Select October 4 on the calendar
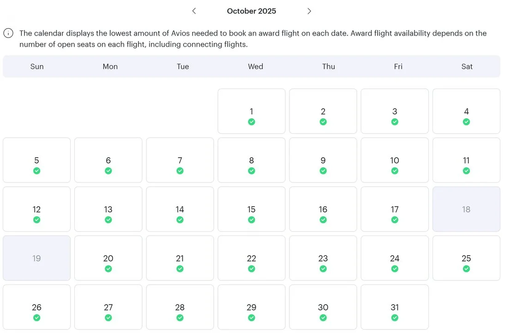Image resolution: width=505 pixels, height=335 pixels. pos(466,111)
